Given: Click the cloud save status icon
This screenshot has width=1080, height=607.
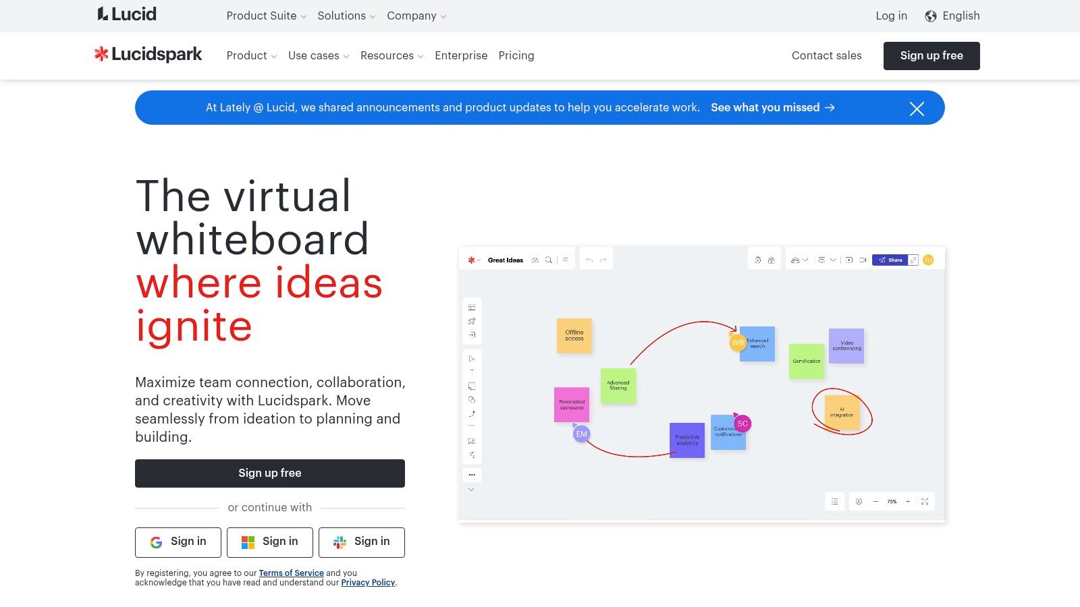Looking at the screenshot, I should pos(535,260).
